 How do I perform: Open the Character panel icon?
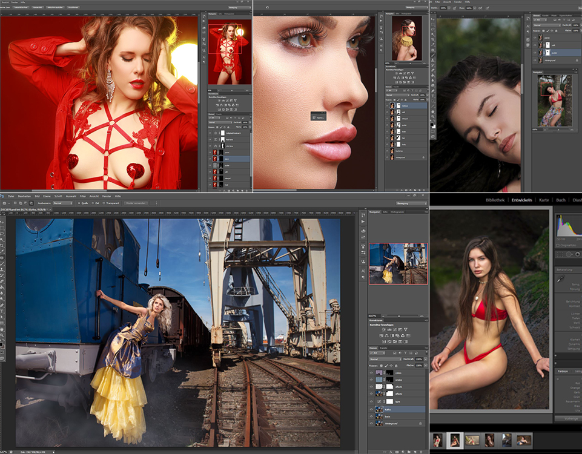pyautogui.click(x=363, y=271)
